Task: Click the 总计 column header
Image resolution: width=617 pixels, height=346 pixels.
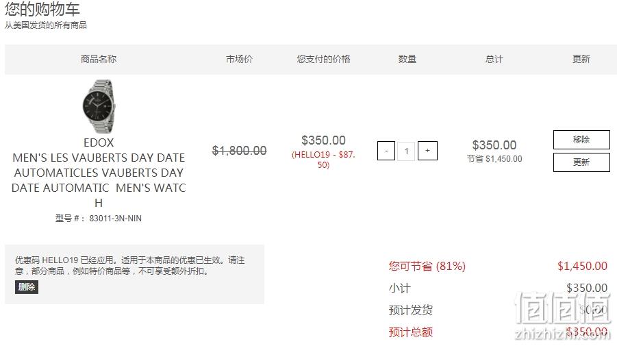Action: pyautogui.click(x=494, y=59)
